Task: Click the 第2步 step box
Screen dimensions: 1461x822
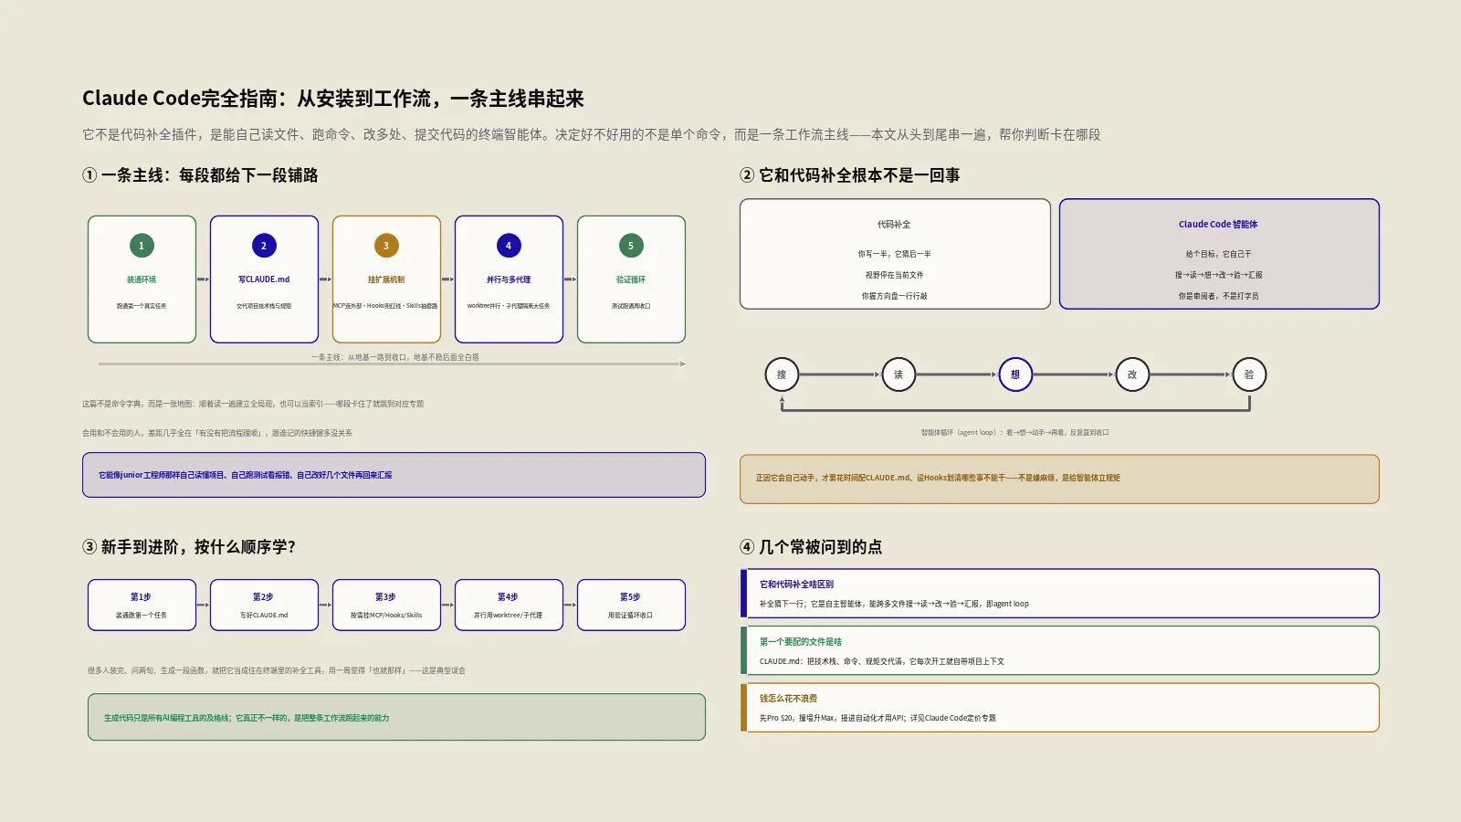Action: (264, 605)
